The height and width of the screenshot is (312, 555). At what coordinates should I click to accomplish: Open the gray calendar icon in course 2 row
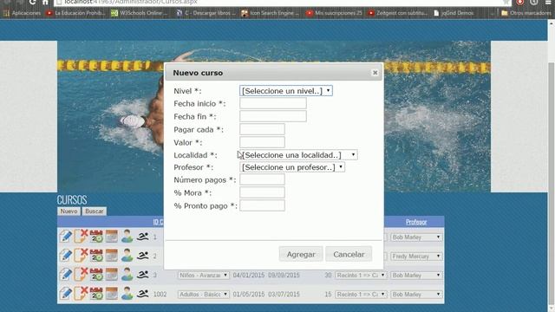(x=112, y=256)
